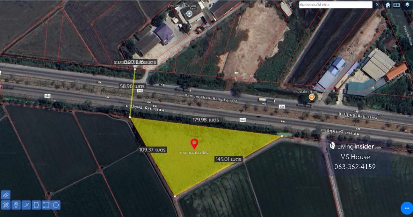The image size is (413, 217).
Task: Select the 179.98 meter edge label
Action: (x=206, y=120)
